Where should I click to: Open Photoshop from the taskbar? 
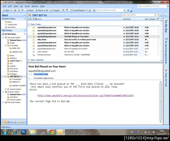click(x=24, y=132)
